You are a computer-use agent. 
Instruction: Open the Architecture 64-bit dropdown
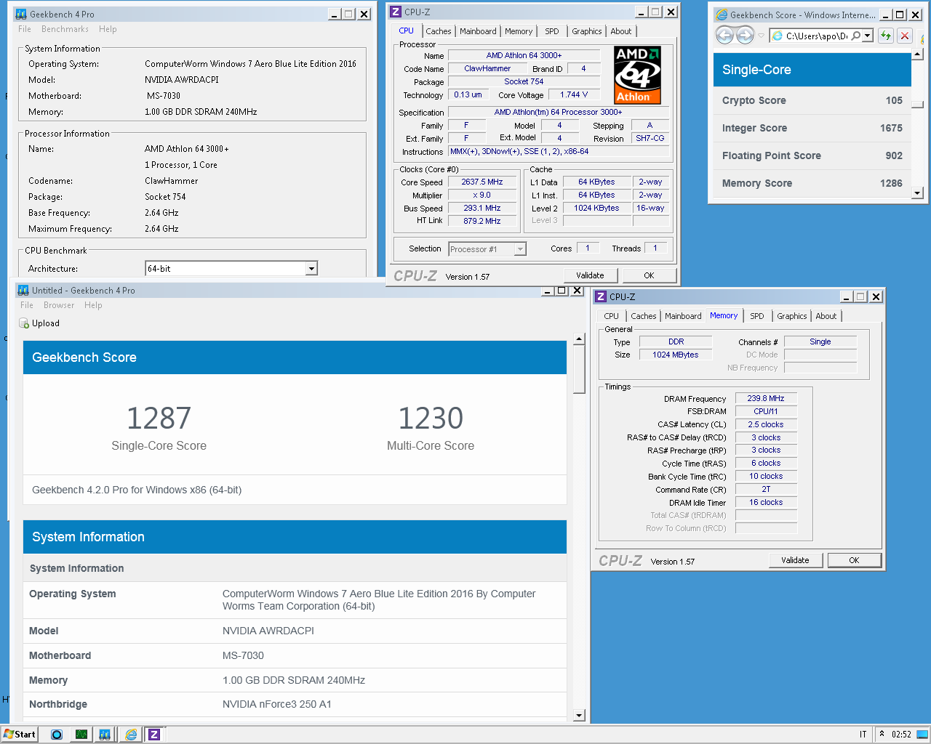pyautogui.click(x=311, y=269)
